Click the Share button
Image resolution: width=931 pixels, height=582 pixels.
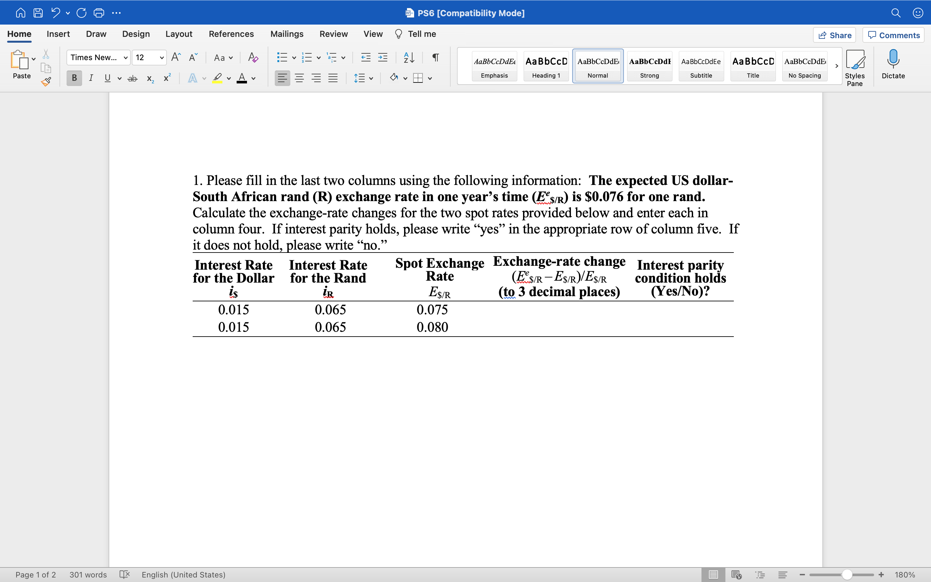pyautogui.click(x=834, y=36)
